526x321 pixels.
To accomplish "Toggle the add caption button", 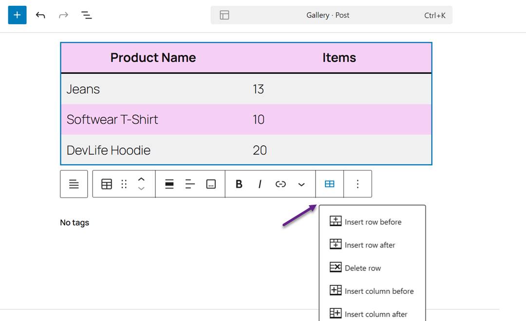I will click(x=211, y=184).
